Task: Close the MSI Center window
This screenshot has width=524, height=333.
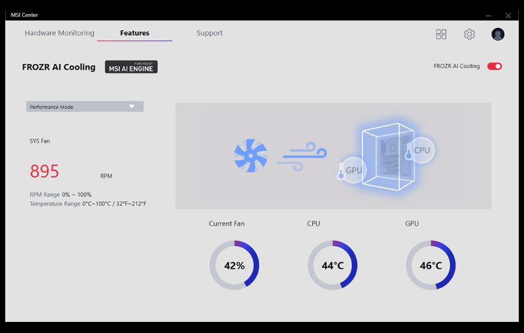Action: point(508,15)
